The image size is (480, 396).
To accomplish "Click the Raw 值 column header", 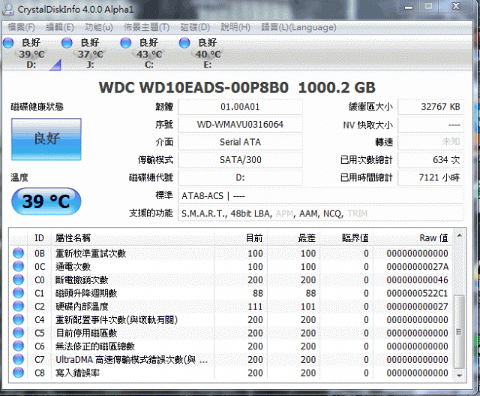I will click(413, 238).
